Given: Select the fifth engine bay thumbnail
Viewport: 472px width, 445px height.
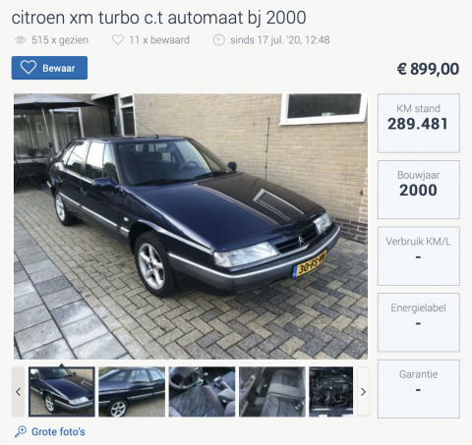Looking at the screenshot, I should (x=331, y=392).
